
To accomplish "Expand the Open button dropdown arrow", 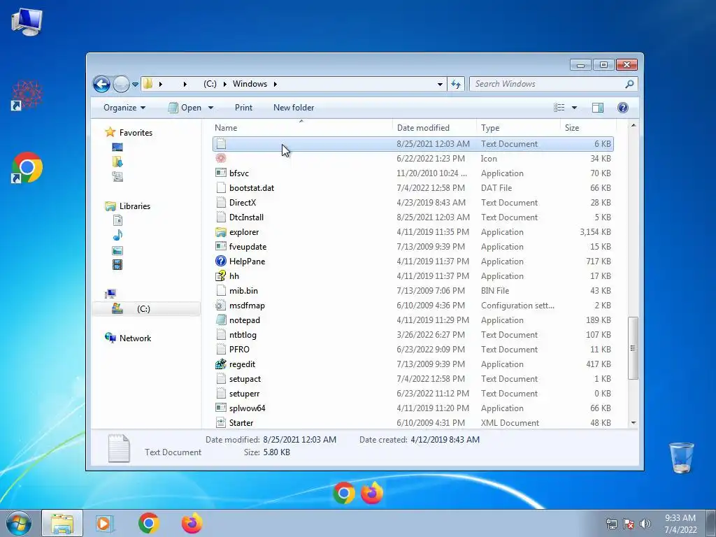I will (x=210, y=108).
